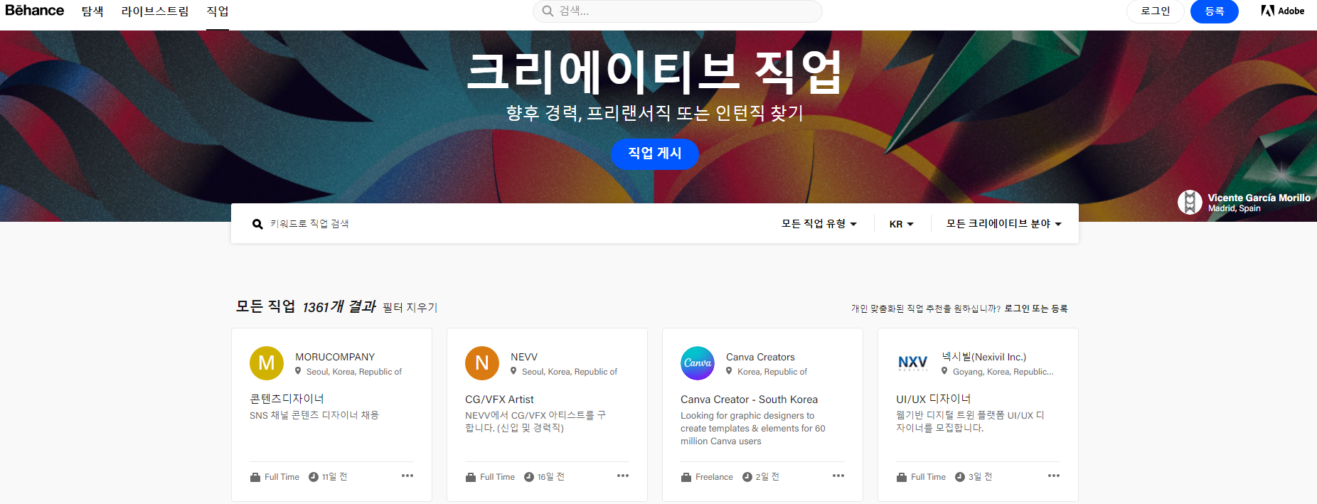Open more options on NEVV card
1317x504 pixels.
click(x=623, y=476)
